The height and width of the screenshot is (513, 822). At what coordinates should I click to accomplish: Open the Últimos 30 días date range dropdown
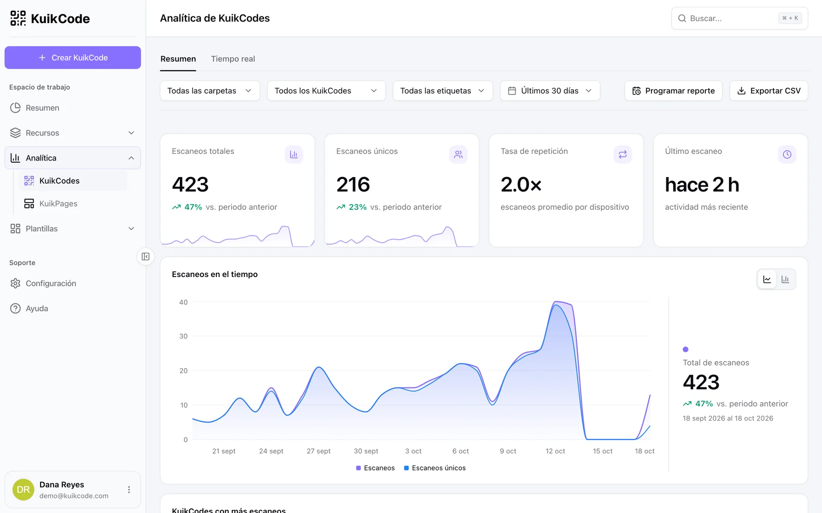pos(550,91)
